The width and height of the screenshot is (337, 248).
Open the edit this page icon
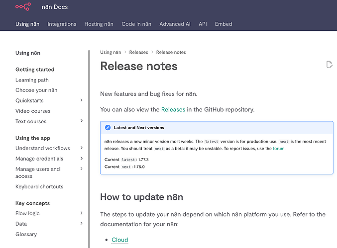[x=329, y=64]
